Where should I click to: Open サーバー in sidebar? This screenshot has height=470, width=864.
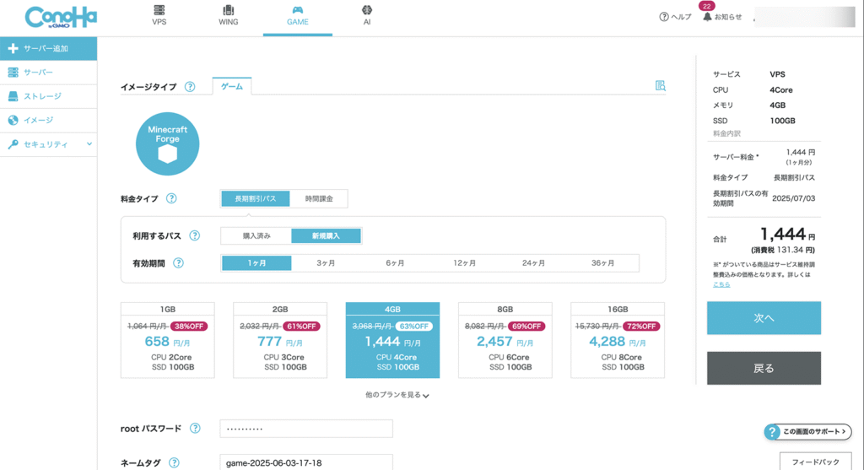48,73
